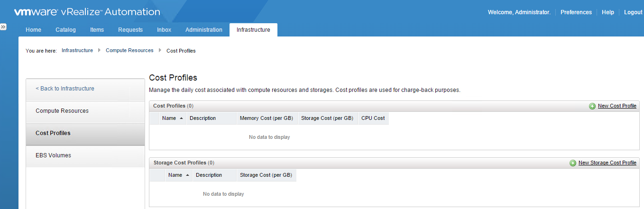Switch to the Items tab

coord(97,30)
